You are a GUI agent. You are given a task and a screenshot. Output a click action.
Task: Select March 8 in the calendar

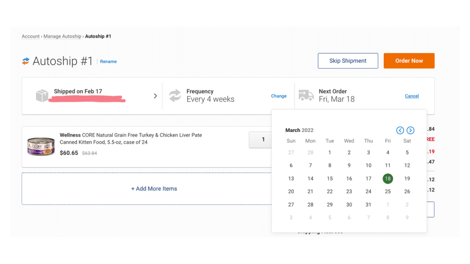pos(330,165)
